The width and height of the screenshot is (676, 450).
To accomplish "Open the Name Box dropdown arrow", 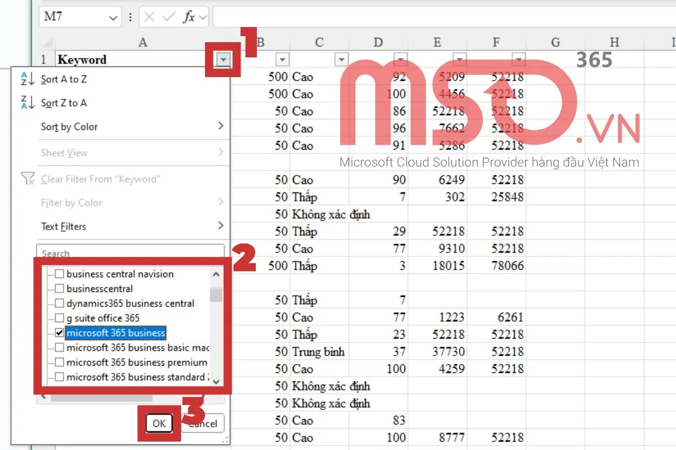I will click(112, 17).
